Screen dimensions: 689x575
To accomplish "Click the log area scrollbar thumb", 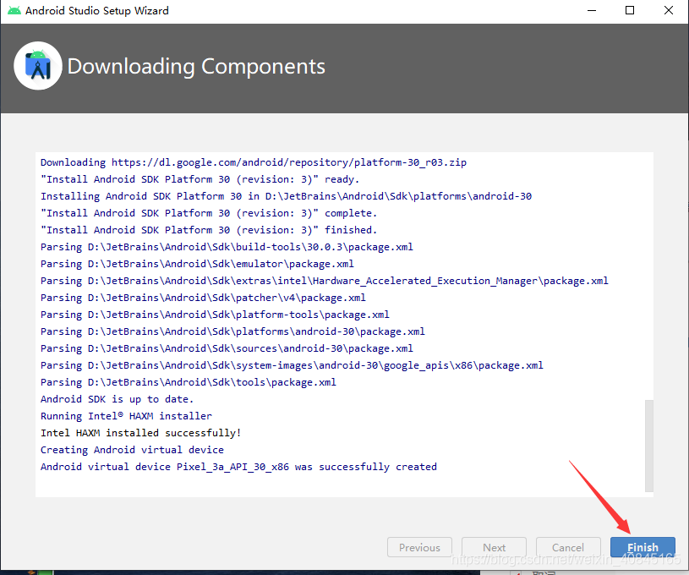I will point(649,446).
